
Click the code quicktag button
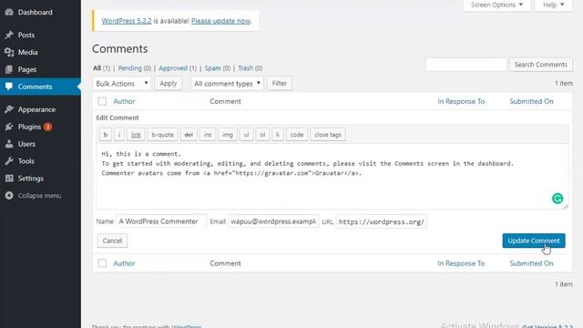click(x=297, y=135)
